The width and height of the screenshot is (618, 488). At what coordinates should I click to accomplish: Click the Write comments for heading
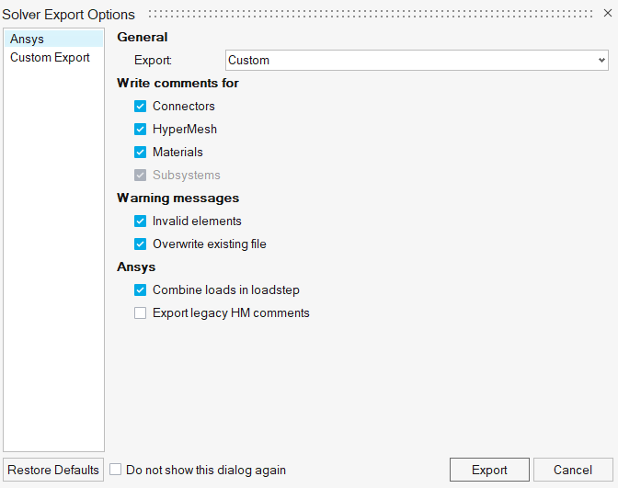(x=177, y=84)
